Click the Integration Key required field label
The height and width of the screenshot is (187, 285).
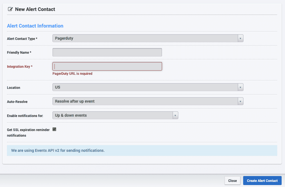20,66
